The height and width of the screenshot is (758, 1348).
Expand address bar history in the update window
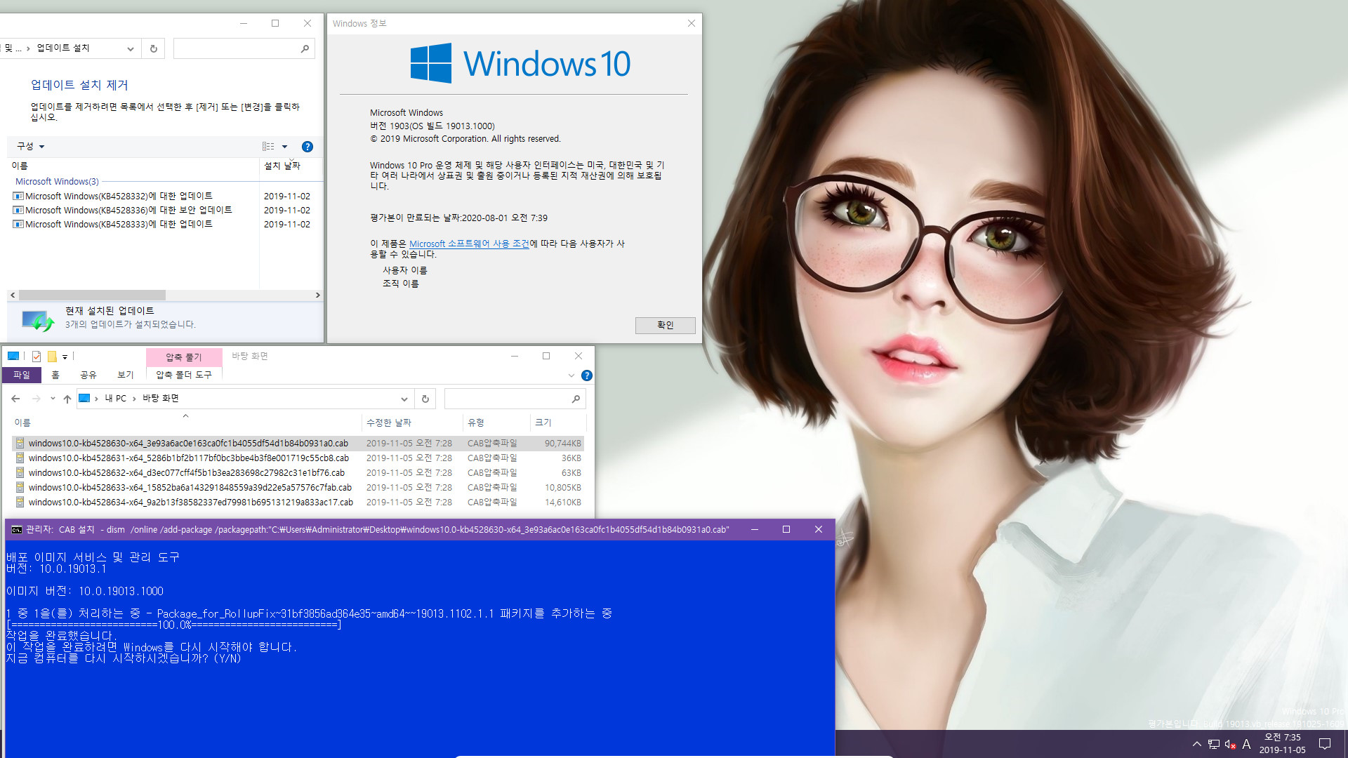(130, 48)
